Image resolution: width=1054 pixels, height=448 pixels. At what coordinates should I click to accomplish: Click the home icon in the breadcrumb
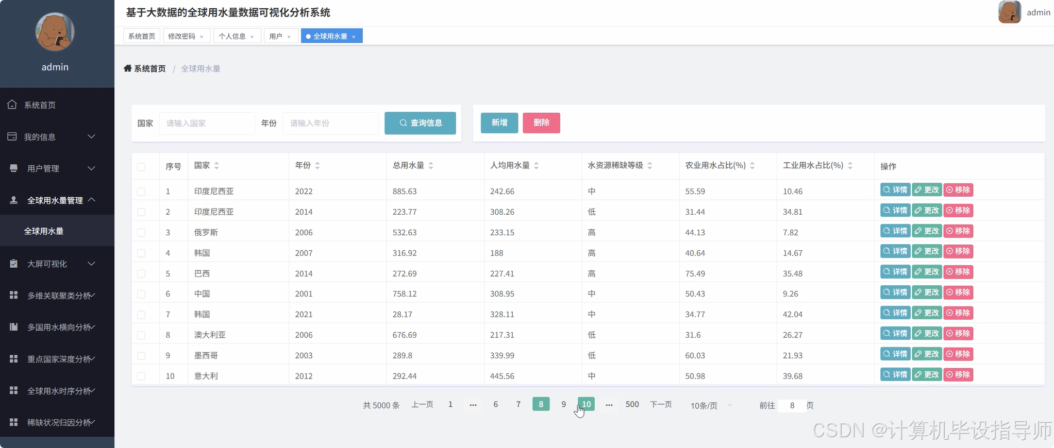[128, 68]
